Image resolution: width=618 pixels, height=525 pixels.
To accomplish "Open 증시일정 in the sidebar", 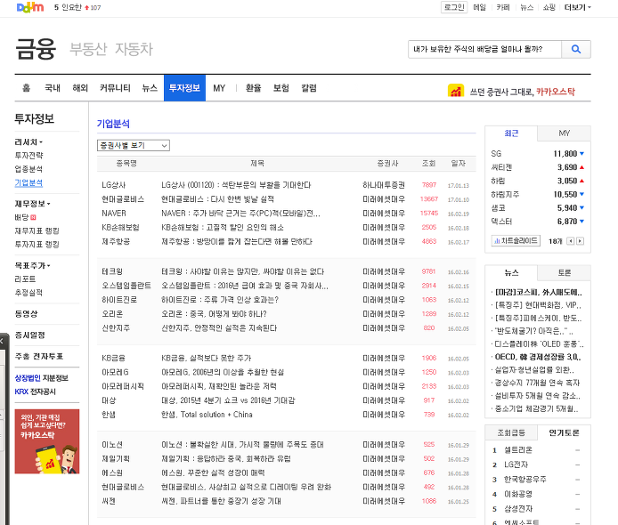I will (30, 335).
